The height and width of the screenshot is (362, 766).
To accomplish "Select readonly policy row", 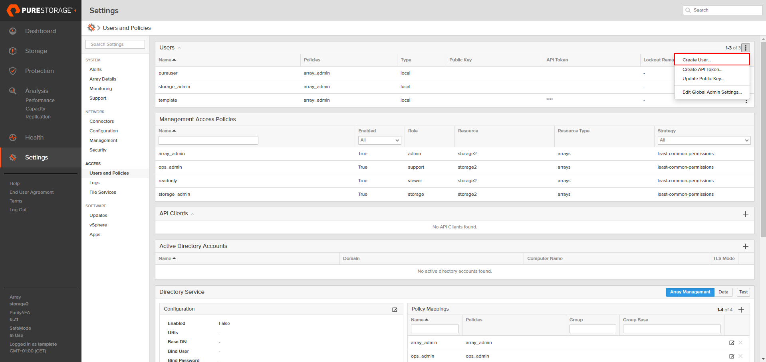I will click(x=454, y=181).
